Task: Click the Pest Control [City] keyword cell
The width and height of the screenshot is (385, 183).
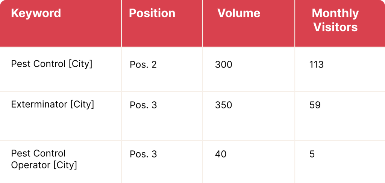Action: pyautogui.click(x=52, y=64)
